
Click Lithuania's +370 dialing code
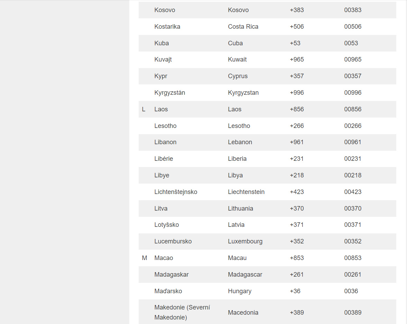tap(297, 209)
